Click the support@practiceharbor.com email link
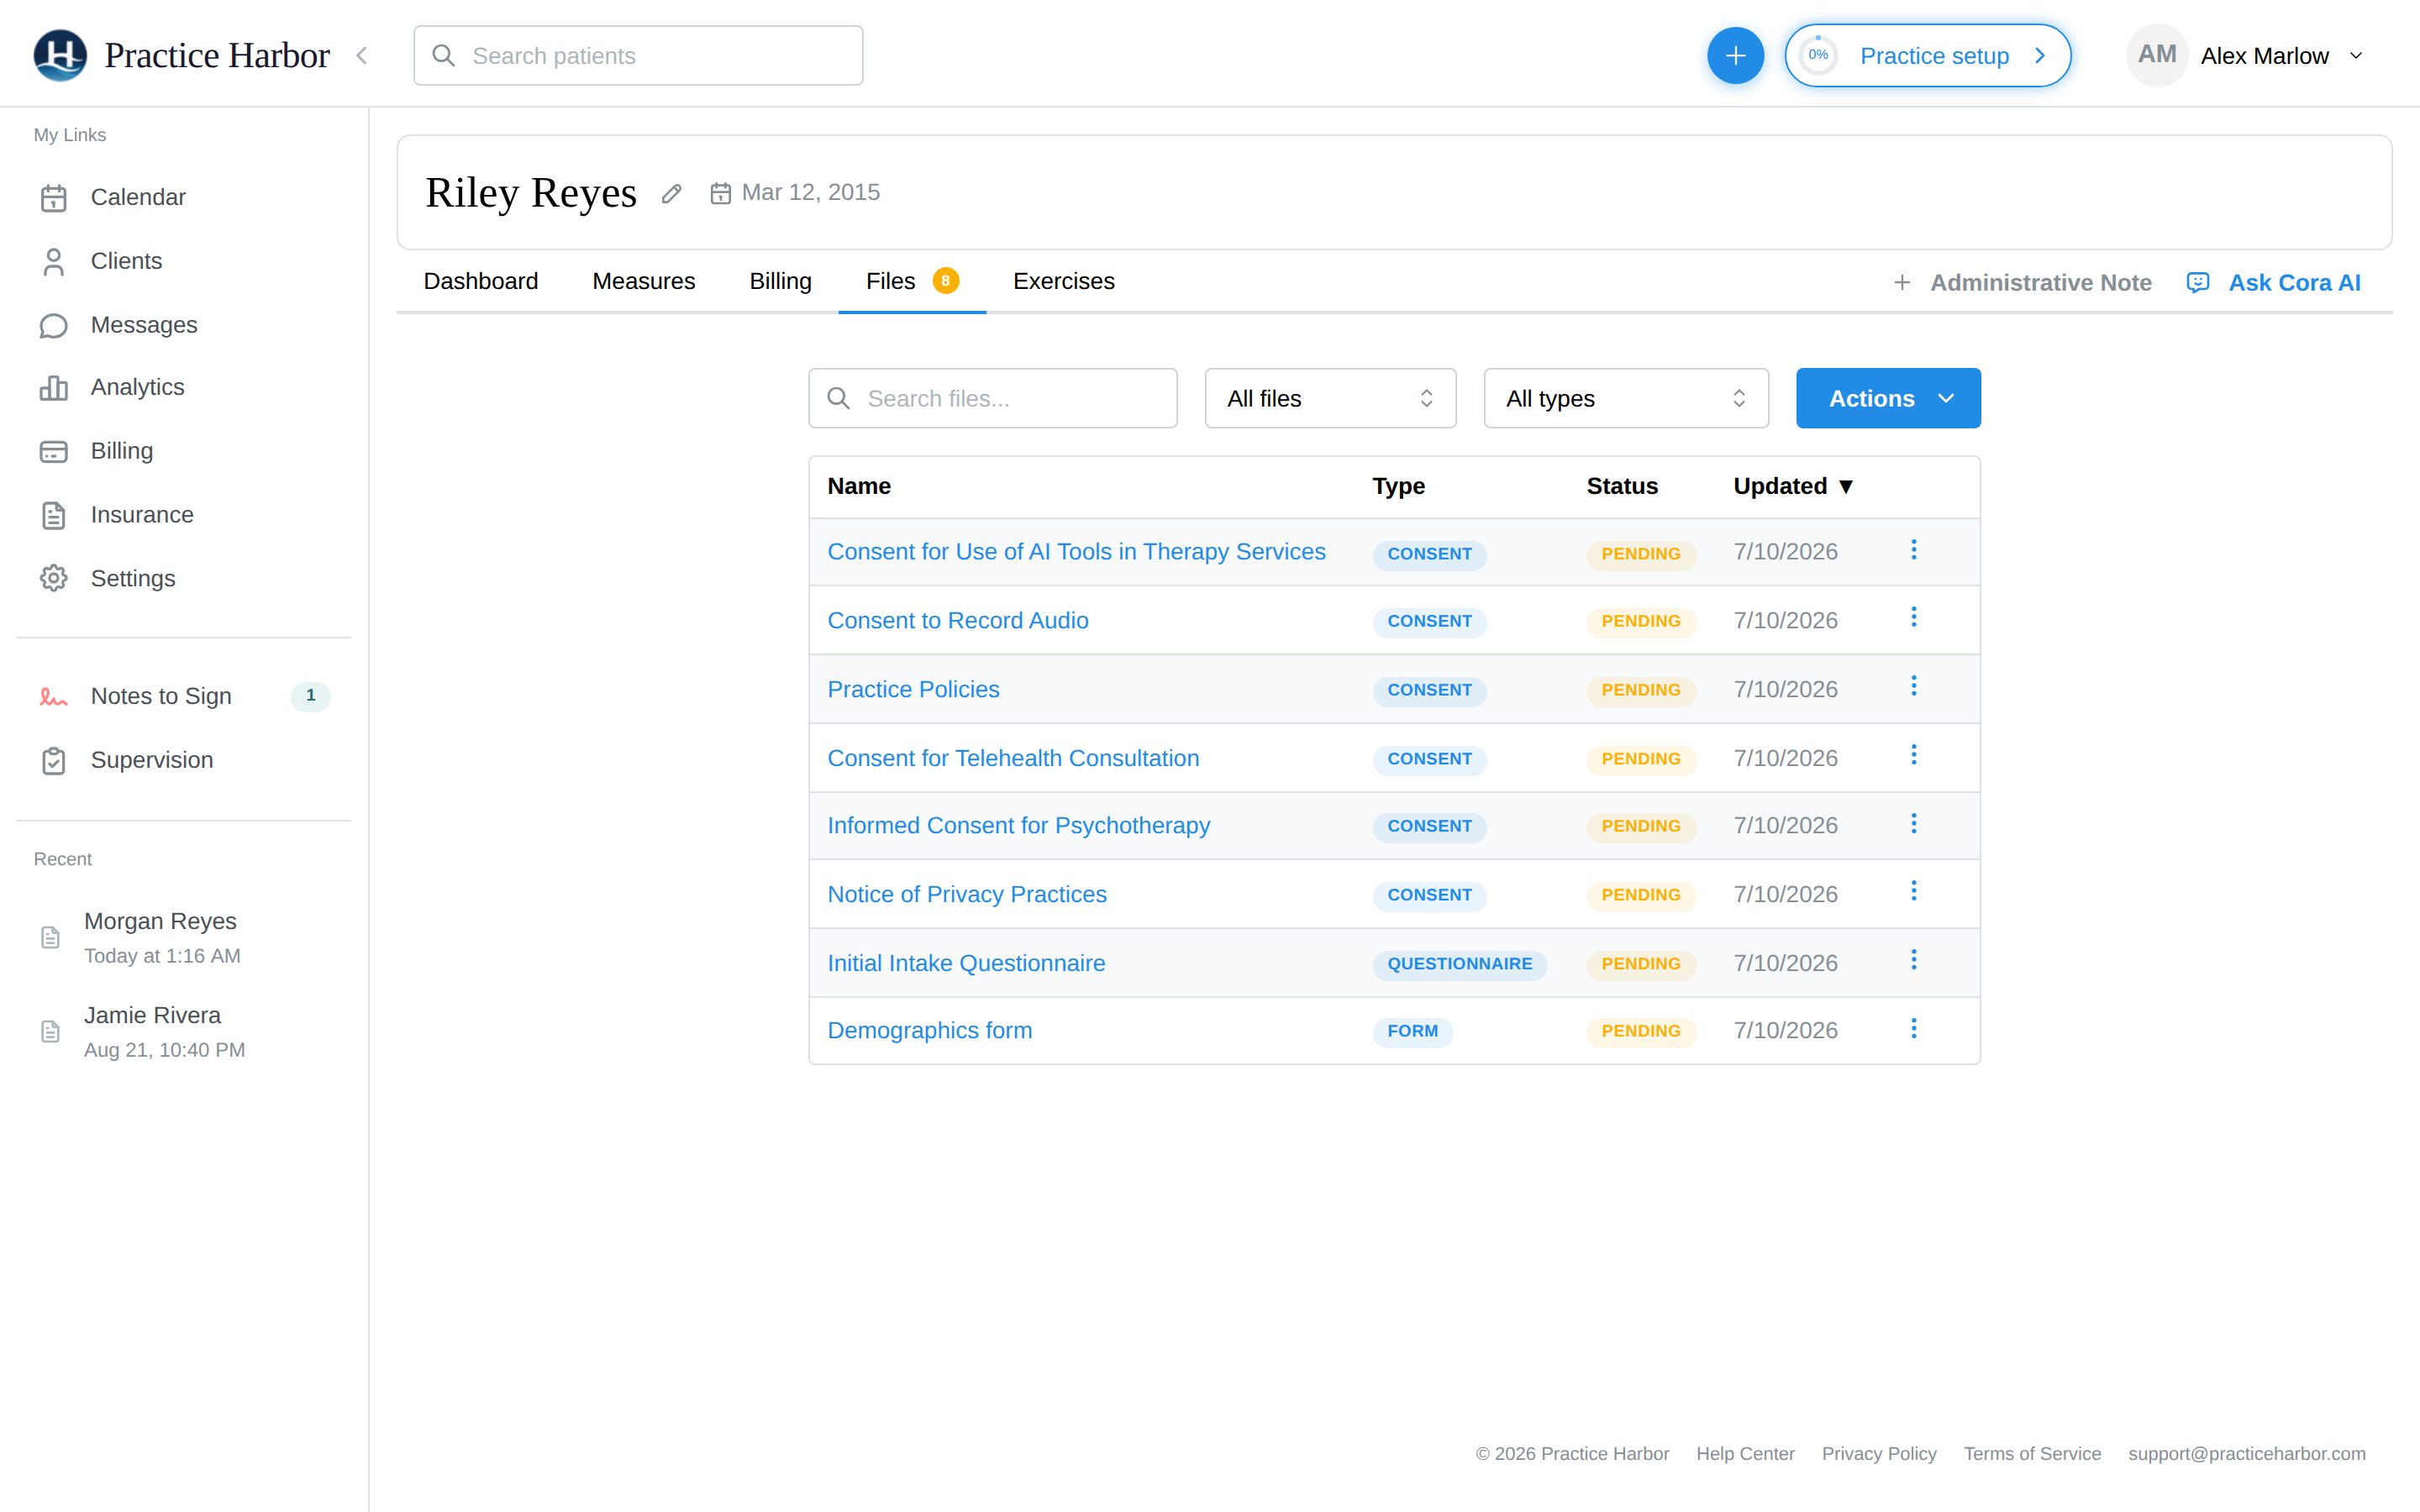Viewport: 2420px width, 1512px height. (2247, 1454)
